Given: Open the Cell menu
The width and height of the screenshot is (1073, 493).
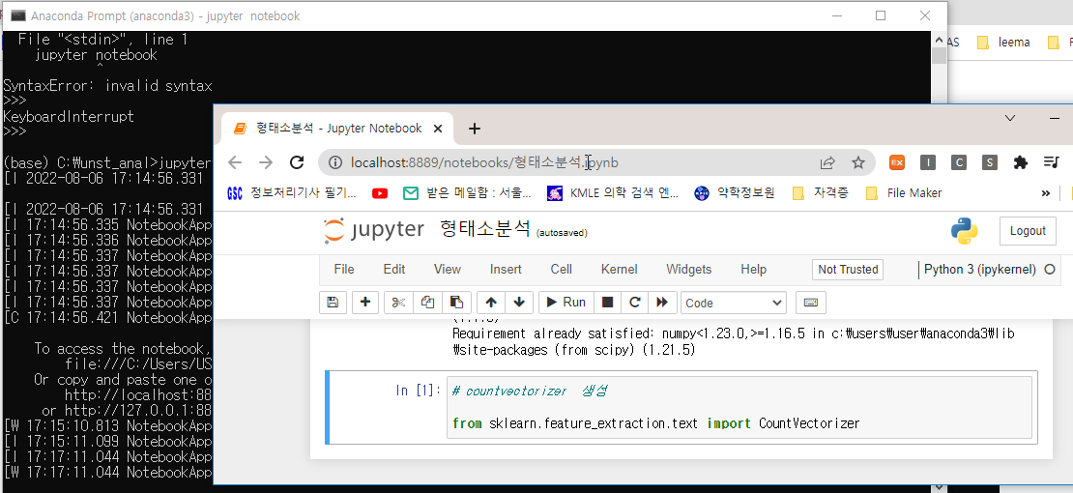Looking at the screenshot, I should (x=561, y=269).
